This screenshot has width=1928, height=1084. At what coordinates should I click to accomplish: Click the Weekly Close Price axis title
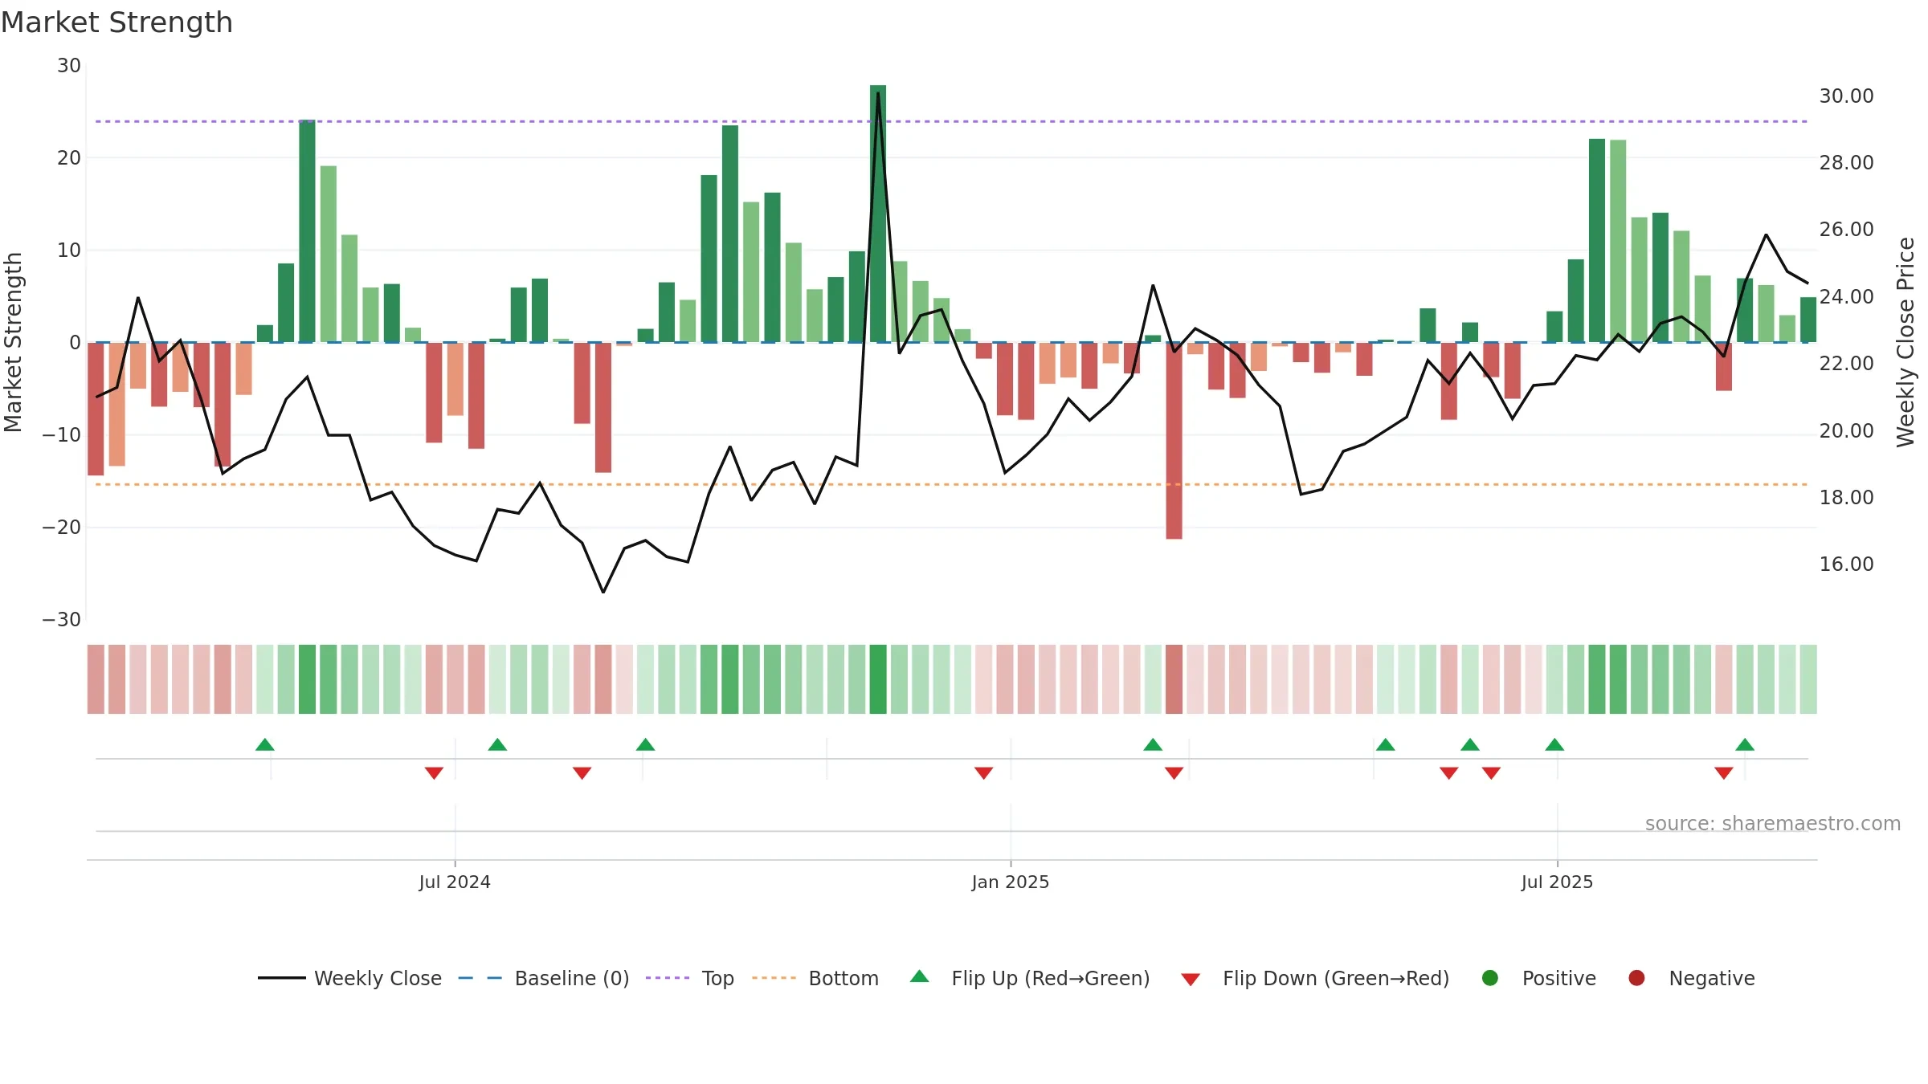pos(1906,342)
